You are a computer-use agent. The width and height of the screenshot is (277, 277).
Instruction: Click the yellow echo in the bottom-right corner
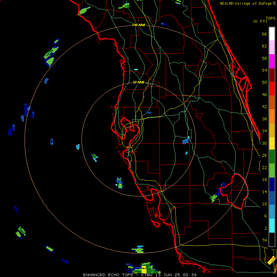click(x=271, y=260)
